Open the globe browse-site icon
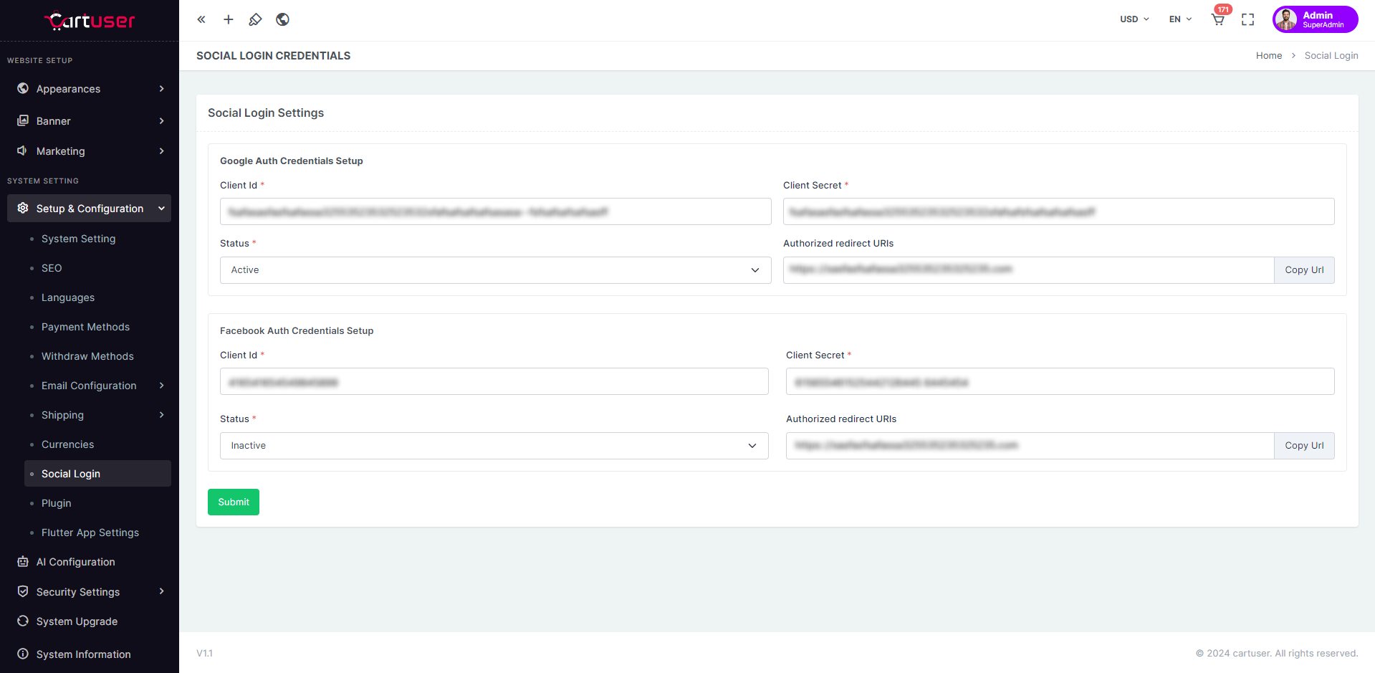Viewport: 1375px width, 673px height. click(x=283, y=19)
